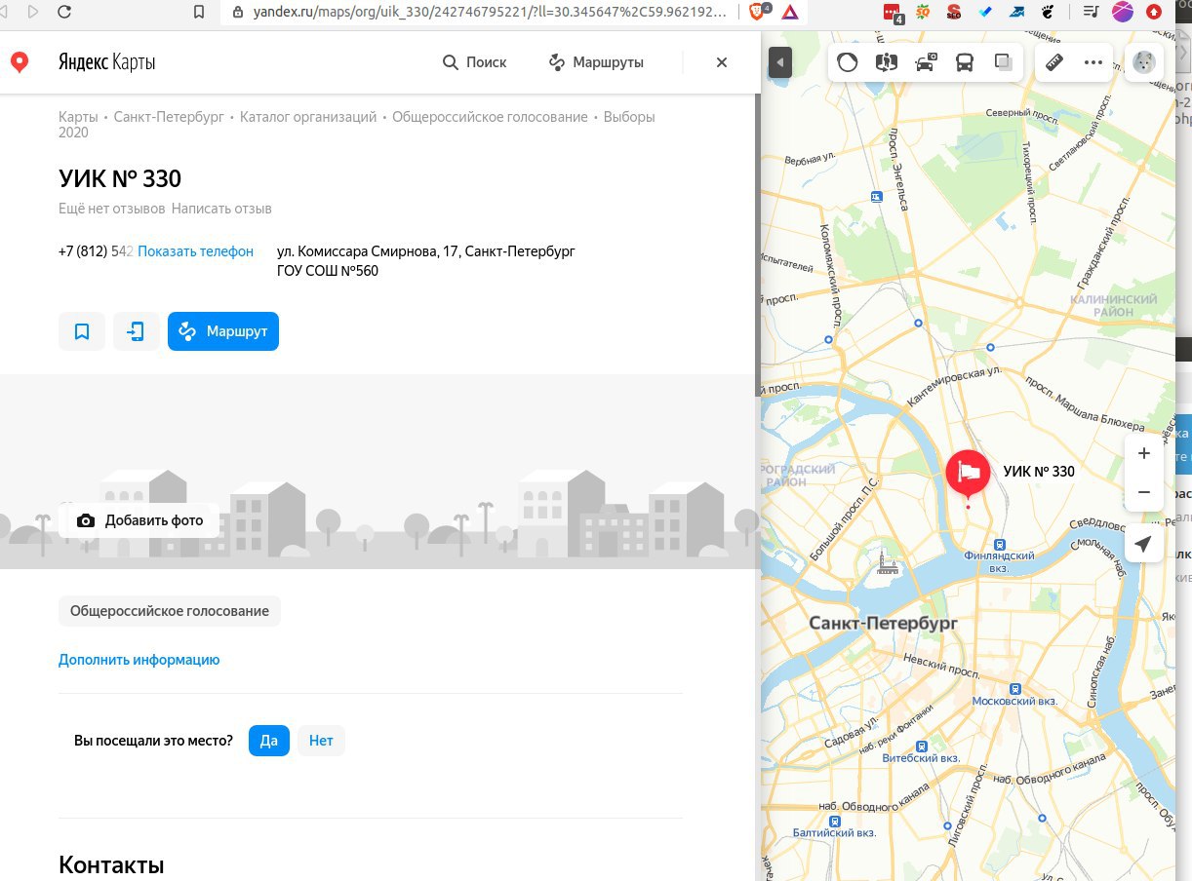The width and height of the screenshot is (1192, 881).
Task: Click Добавить фото button
Action: point(140,520)
